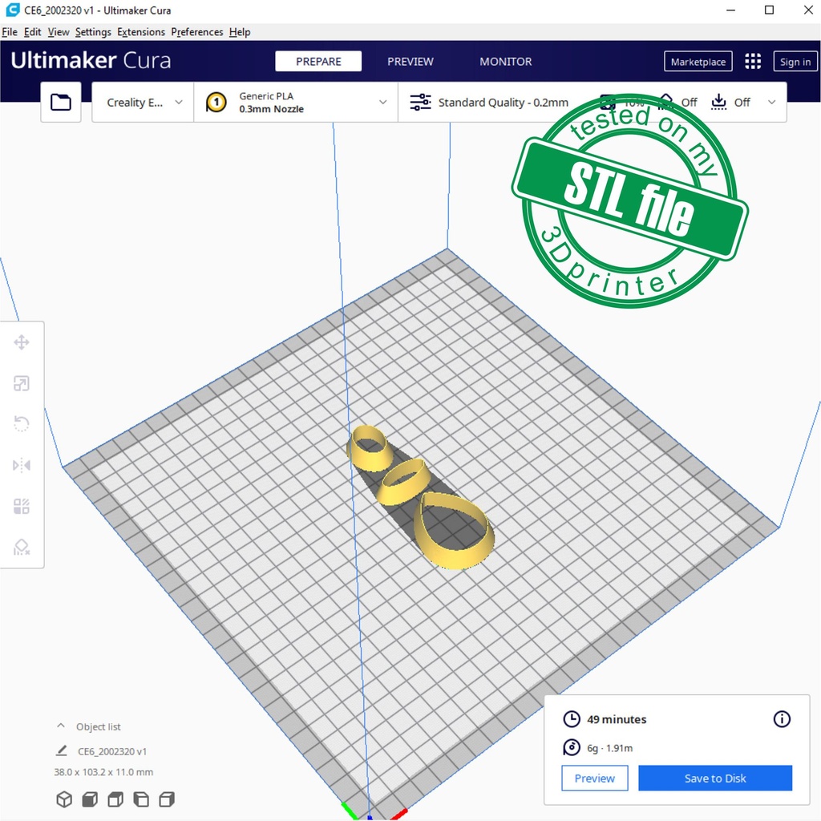Open file using the folder icon

click(x=61, y=103)
